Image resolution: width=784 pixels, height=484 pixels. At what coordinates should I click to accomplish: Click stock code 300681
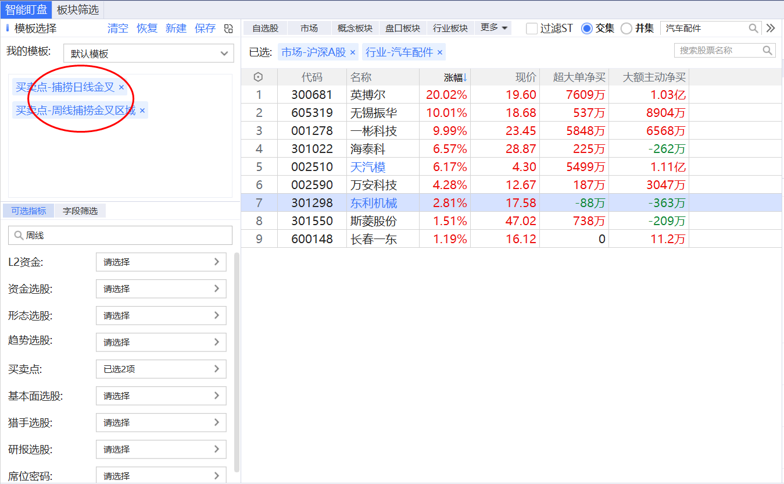point(313,95)
